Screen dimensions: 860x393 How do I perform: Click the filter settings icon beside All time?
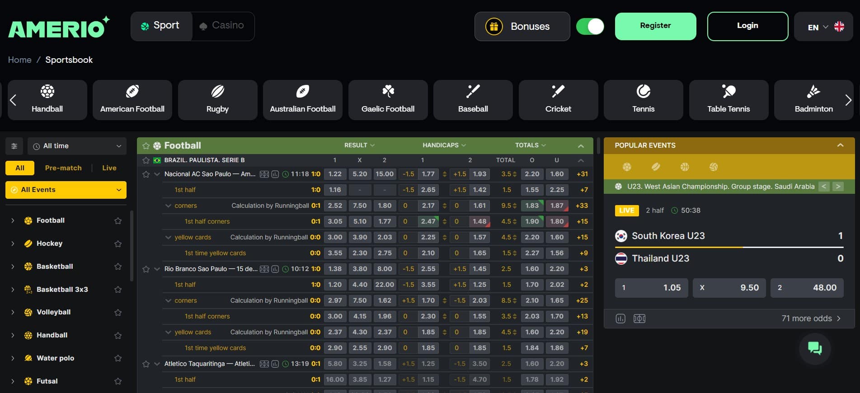(14, 146)
